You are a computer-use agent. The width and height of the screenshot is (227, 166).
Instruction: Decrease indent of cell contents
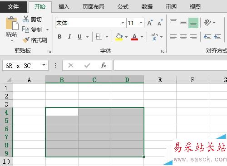207,37
